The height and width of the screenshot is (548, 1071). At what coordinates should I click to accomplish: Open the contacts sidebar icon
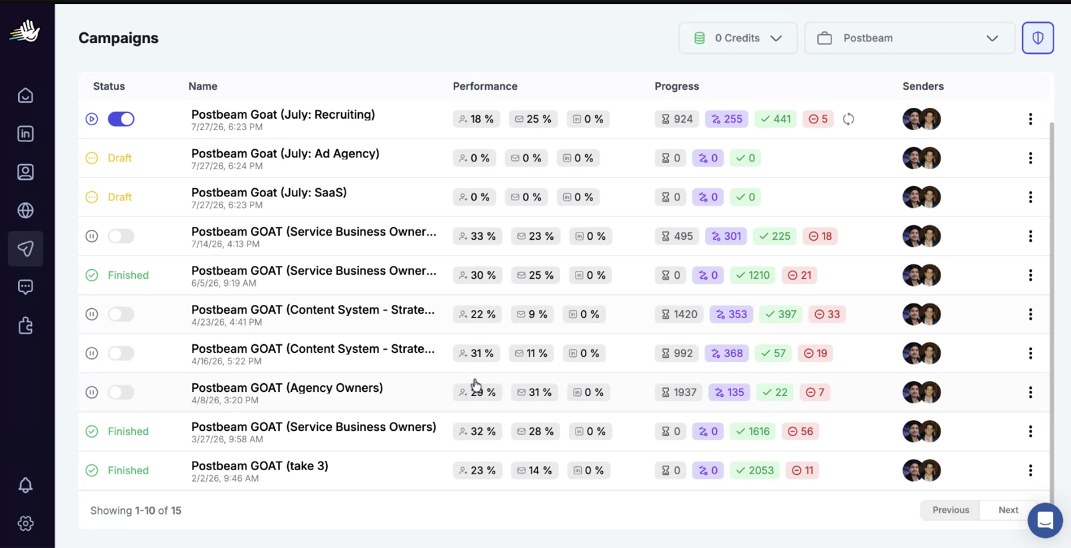pyautogui.click(x=25, y=172)
